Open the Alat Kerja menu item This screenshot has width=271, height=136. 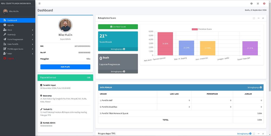18,34
